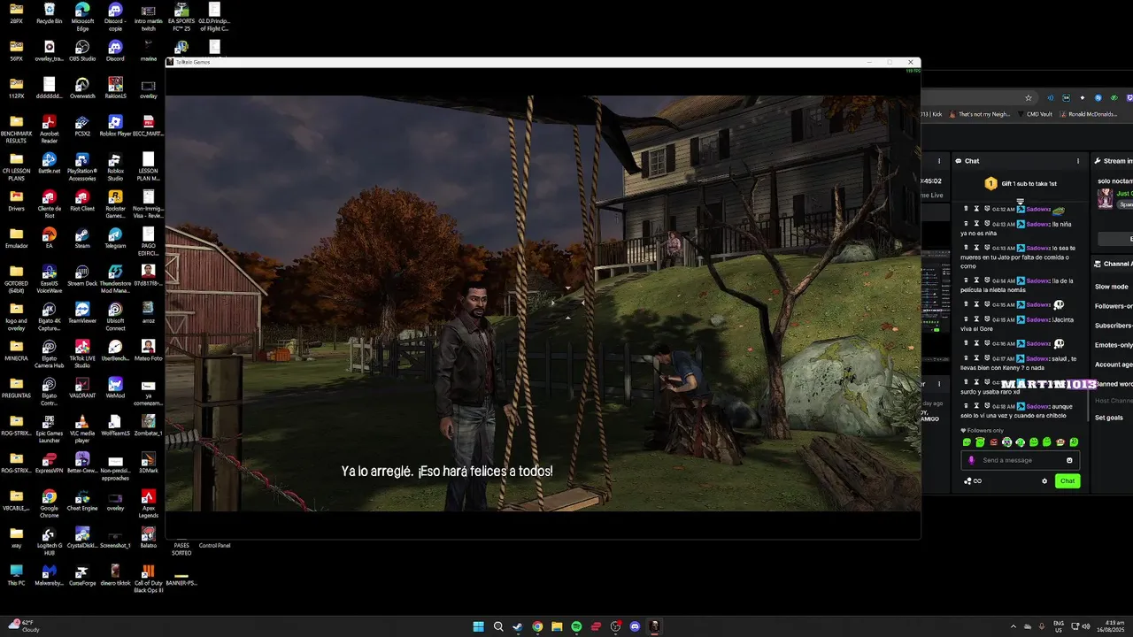Open the Epic Games Launcher shortcut
Screen dimensions: 1133x637
click(x=50, y=427)
